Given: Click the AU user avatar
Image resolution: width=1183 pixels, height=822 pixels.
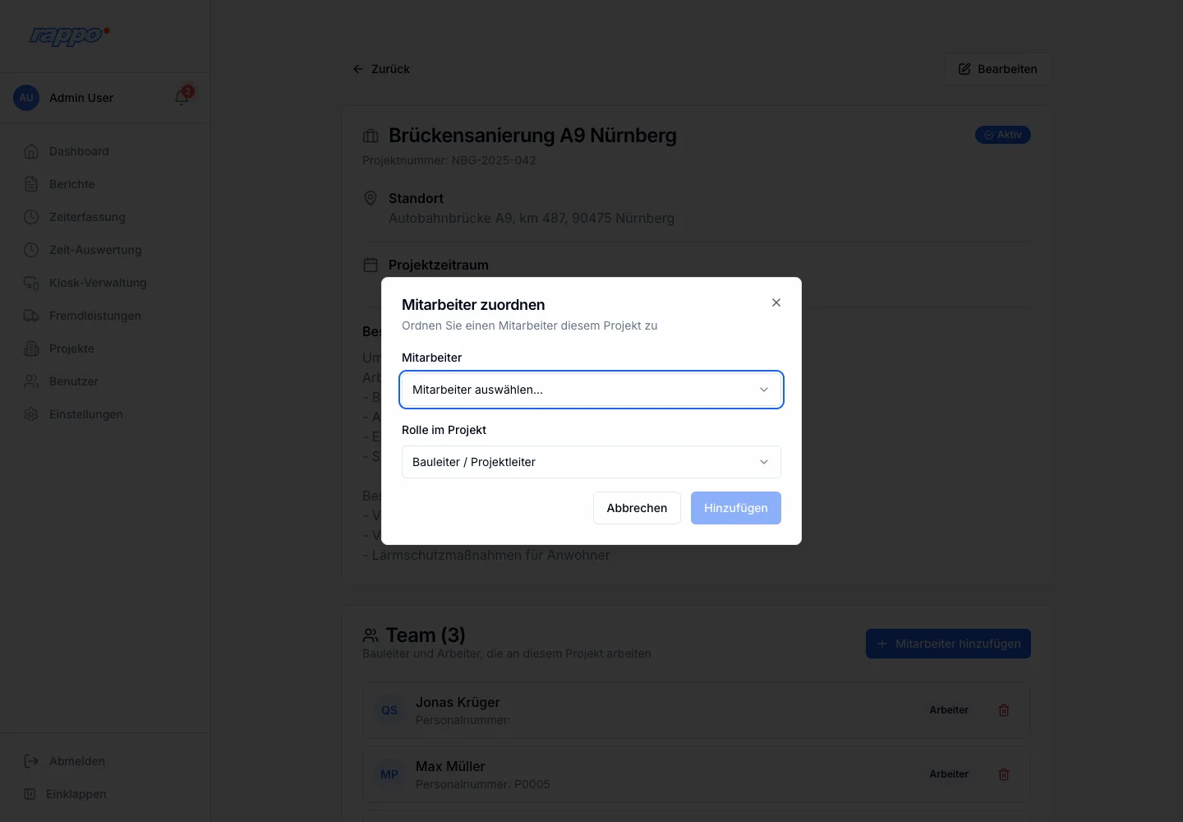Looking at the screenshot, I should coord(26,98).
